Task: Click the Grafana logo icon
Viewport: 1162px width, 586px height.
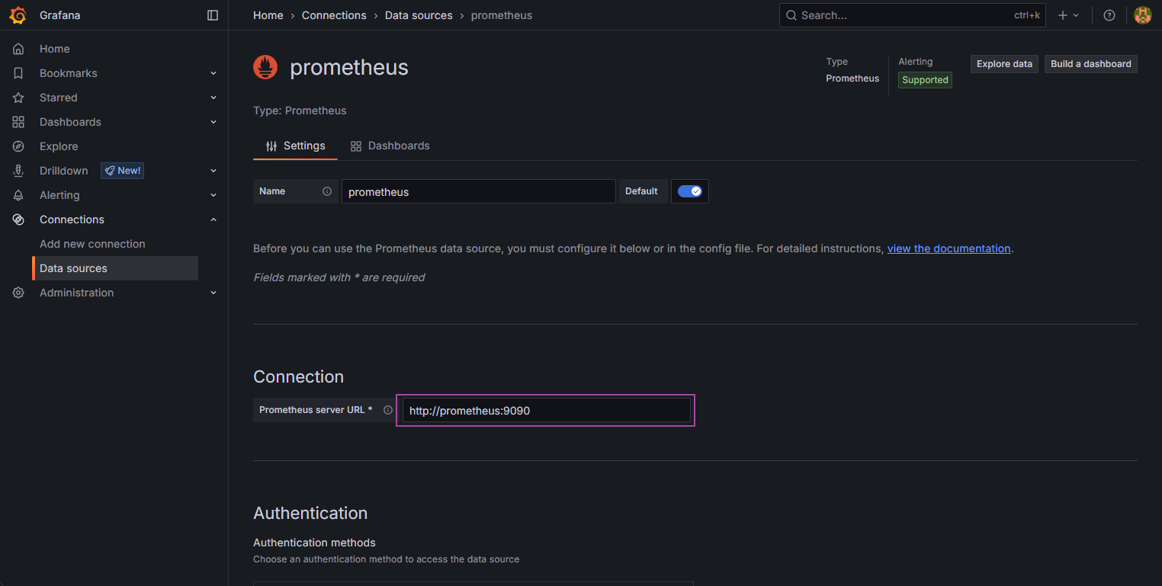Action: tap(18, 15)
